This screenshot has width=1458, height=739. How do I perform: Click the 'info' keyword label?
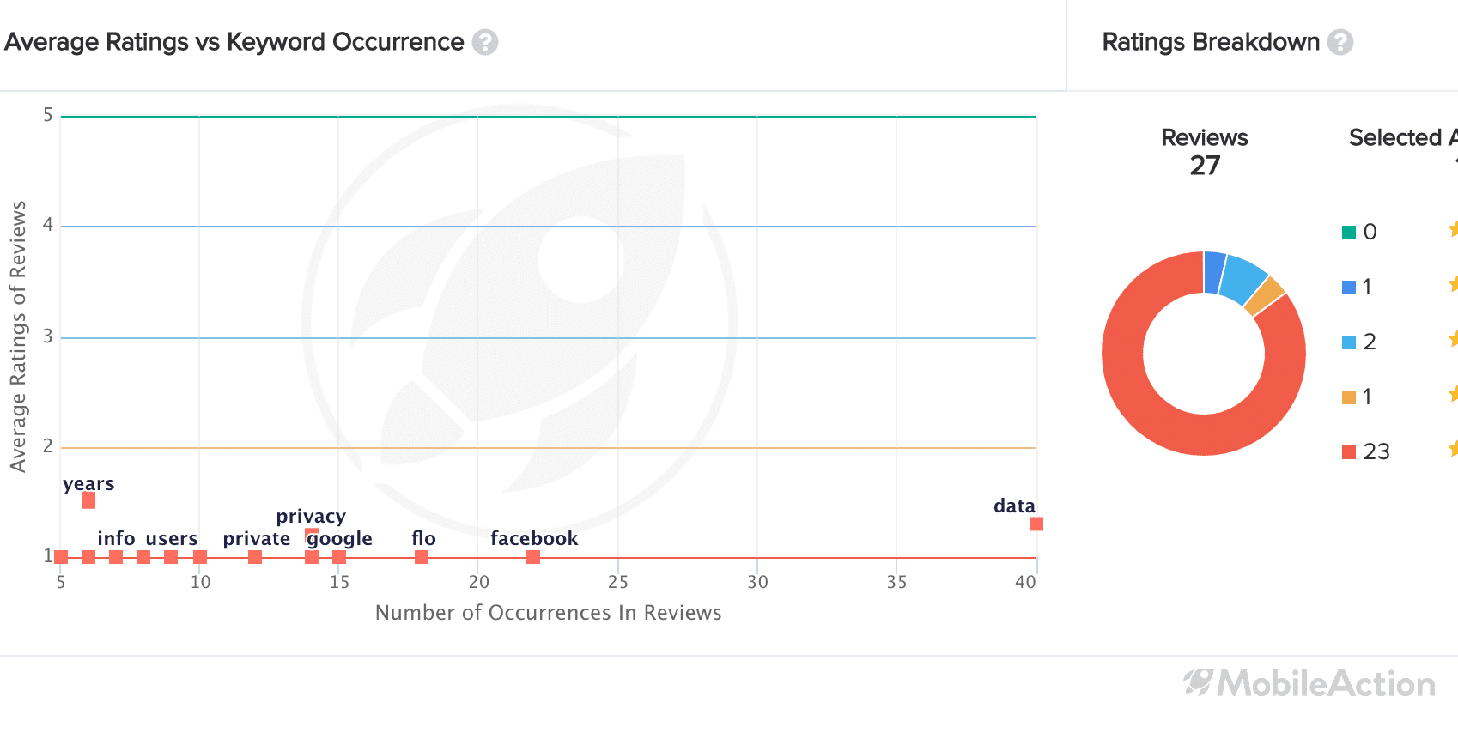point(116,538)
